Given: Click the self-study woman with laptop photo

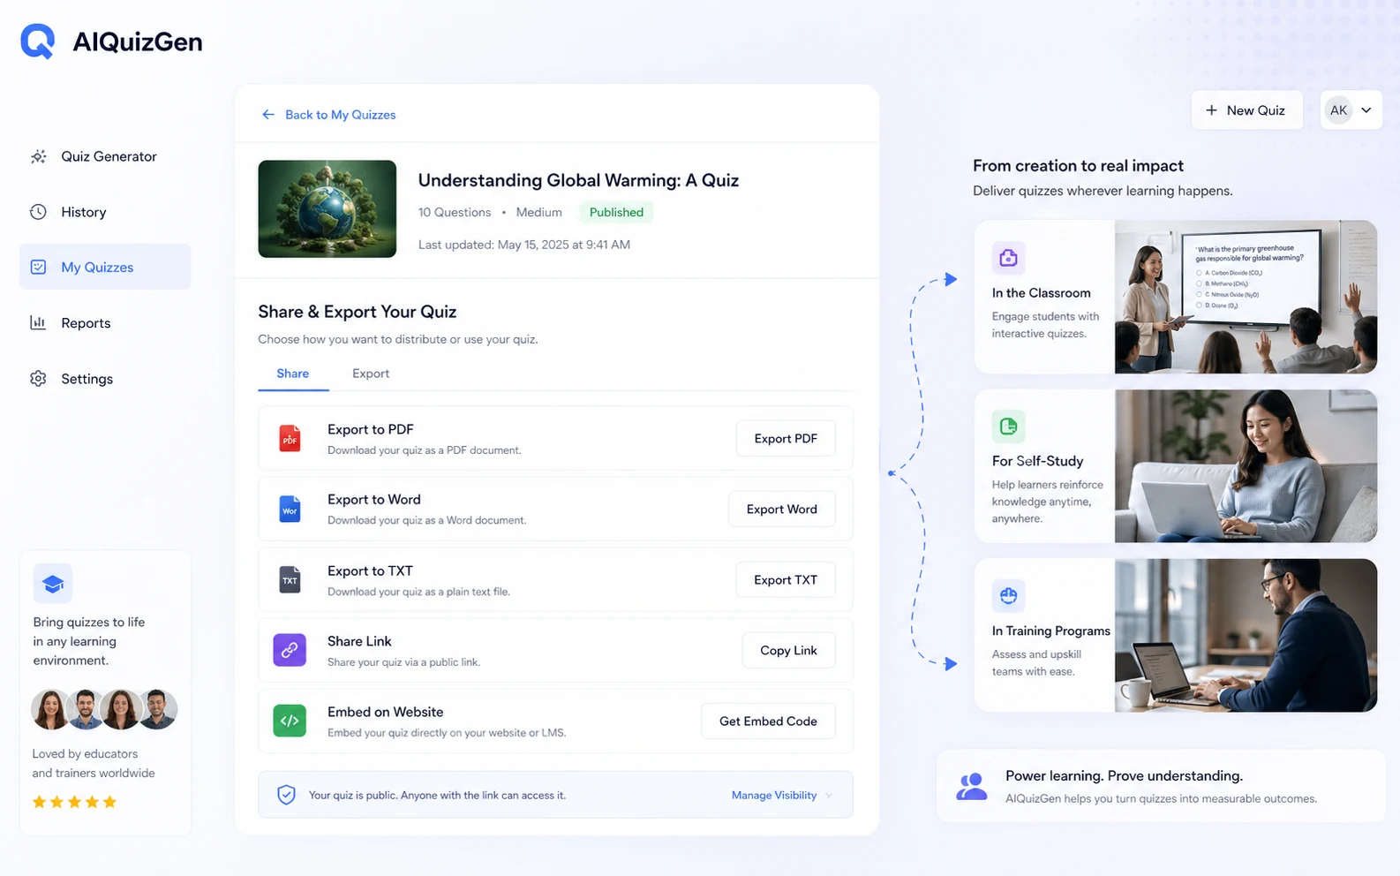Looking at the screenshot, I should [x=1246, y=466].
